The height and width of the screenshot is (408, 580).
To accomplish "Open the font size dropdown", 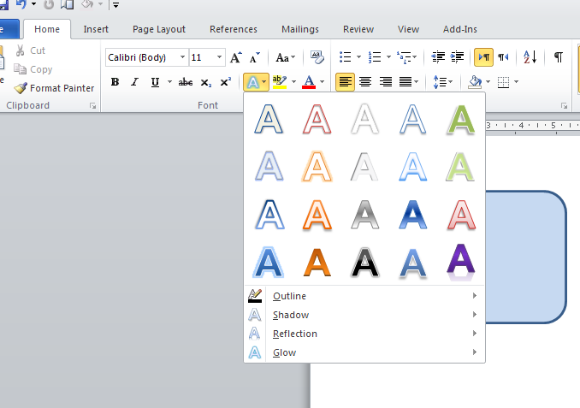I will [220, 57].
